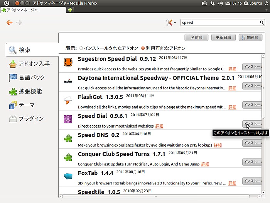
Task: Open the 検索 category in sidebar
Action: coord(32,50)
